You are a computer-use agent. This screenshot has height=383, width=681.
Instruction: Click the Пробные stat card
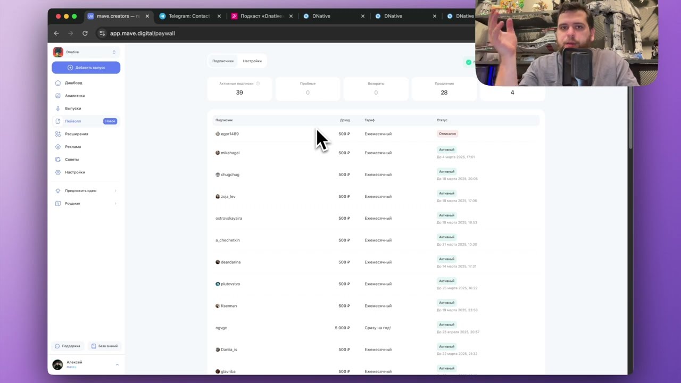pos(308,89)
